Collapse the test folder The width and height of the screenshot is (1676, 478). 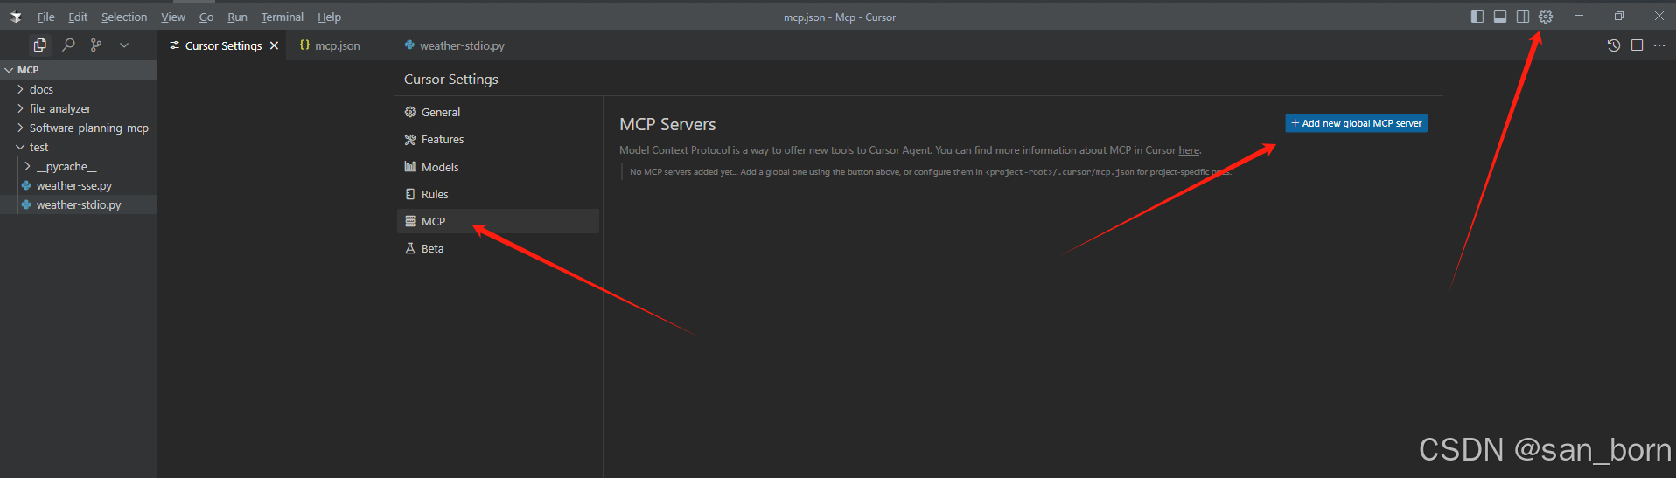click(x=79, y=147)
